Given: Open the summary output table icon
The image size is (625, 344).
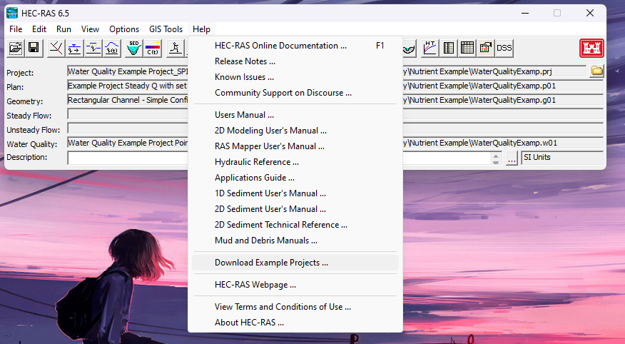Looking at the screenshot, I should point(467,49).
